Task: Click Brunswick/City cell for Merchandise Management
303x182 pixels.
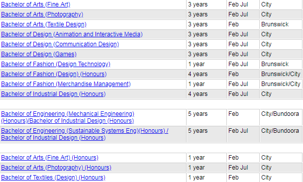Action: [281, 84]
